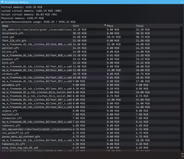This screenshot has height=159, width=184.
Task: Click the 28.00 MiB Total value
Action: [x=143, y=70]
